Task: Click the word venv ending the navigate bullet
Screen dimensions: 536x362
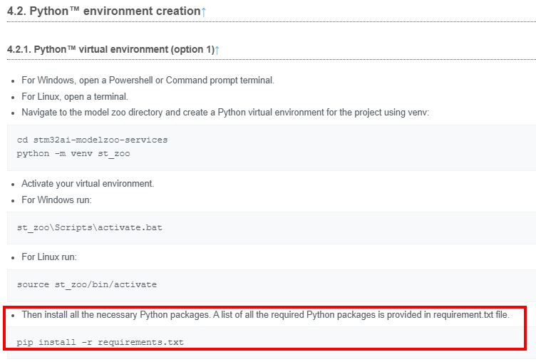Action: [x=418, y=113]
